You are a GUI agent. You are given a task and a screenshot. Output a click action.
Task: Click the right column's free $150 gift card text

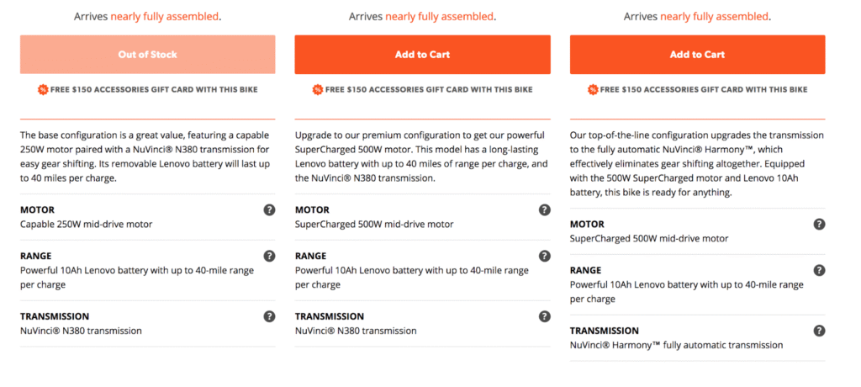point(704,89)
